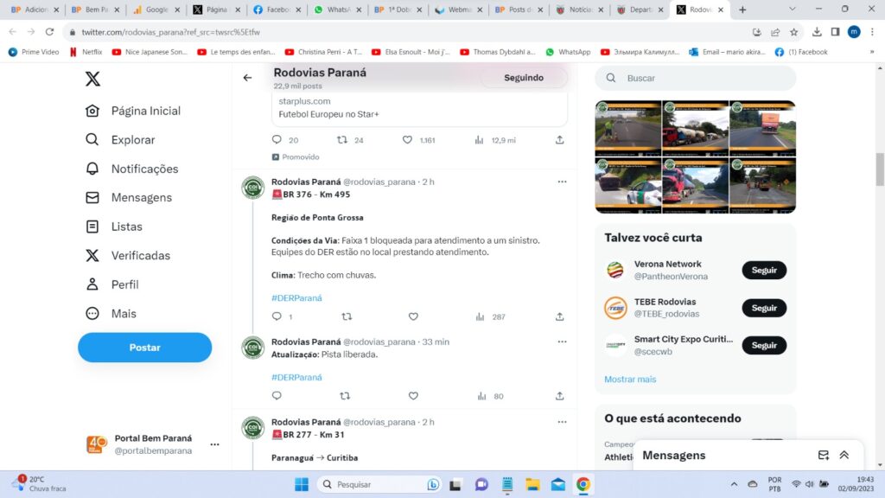The height and width of the screenshot is (498, 885).
Task: Like the Pista liberada update post
Action: click(413, 396)
